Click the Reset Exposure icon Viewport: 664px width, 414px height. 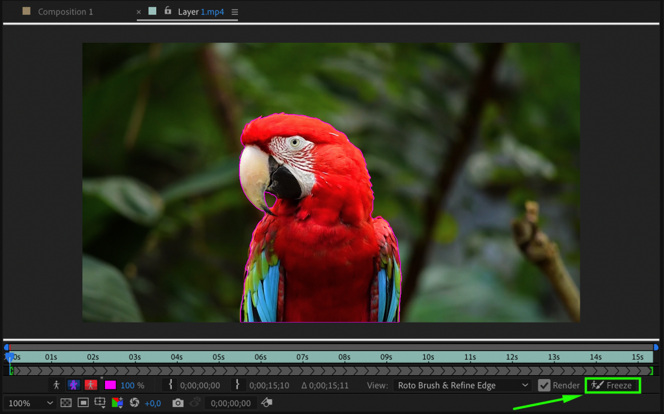[x=134, y=402]
